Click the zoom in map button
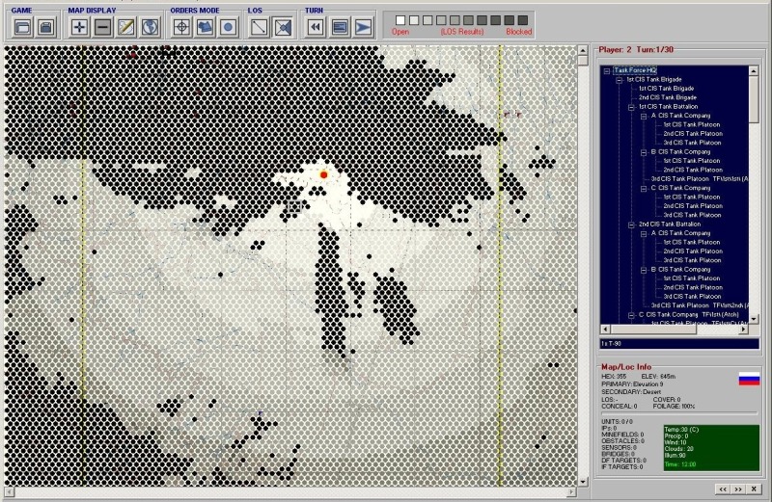Screen dimensions: 772x502 (x=80, y=27)
